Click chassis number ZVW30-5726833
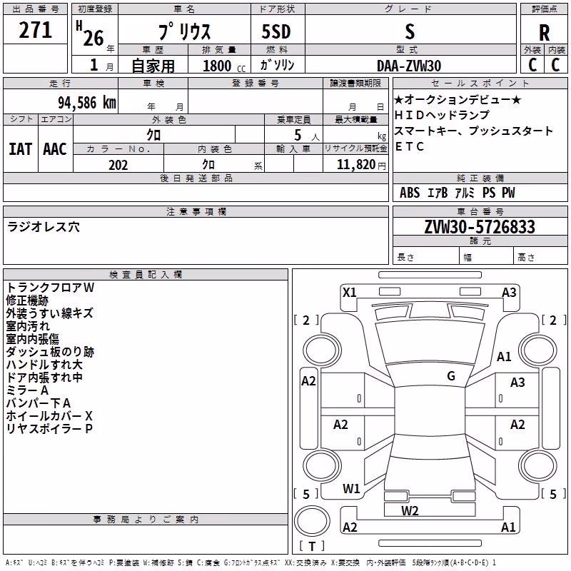The width and height of the screenshot is (571, 571). [x=480, y=227]
